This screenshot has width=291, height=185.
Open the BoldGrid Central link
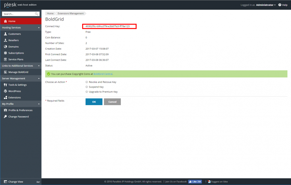tap(103, 74)
